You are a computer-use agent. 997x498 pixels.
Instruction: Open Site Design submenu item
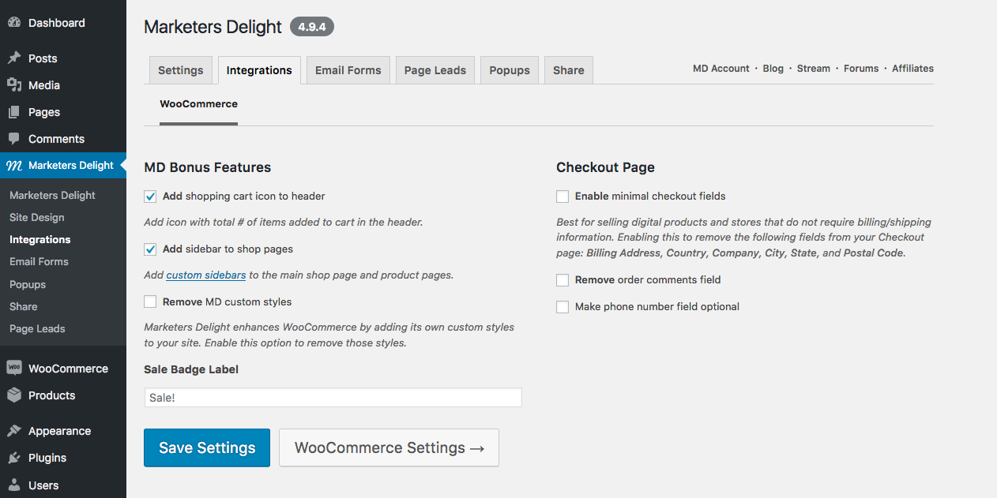(x=37, y=217)
